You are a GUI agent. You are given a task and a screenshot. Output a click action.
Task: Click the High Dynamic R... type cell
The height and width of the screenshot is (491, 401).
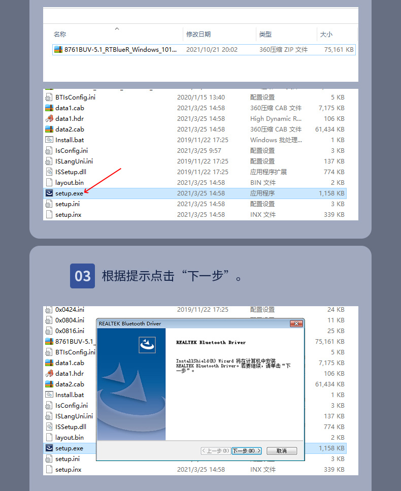(x=276, y=119)
